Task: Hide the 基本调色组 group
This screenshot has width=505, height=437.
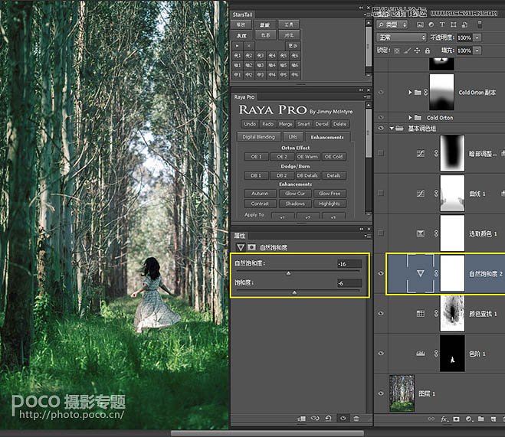Action: pyautogui.click(x=381, y=129)
